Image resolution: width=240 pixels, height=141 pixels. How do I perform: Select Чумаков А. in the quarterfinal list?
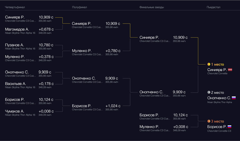pos(15,111)
